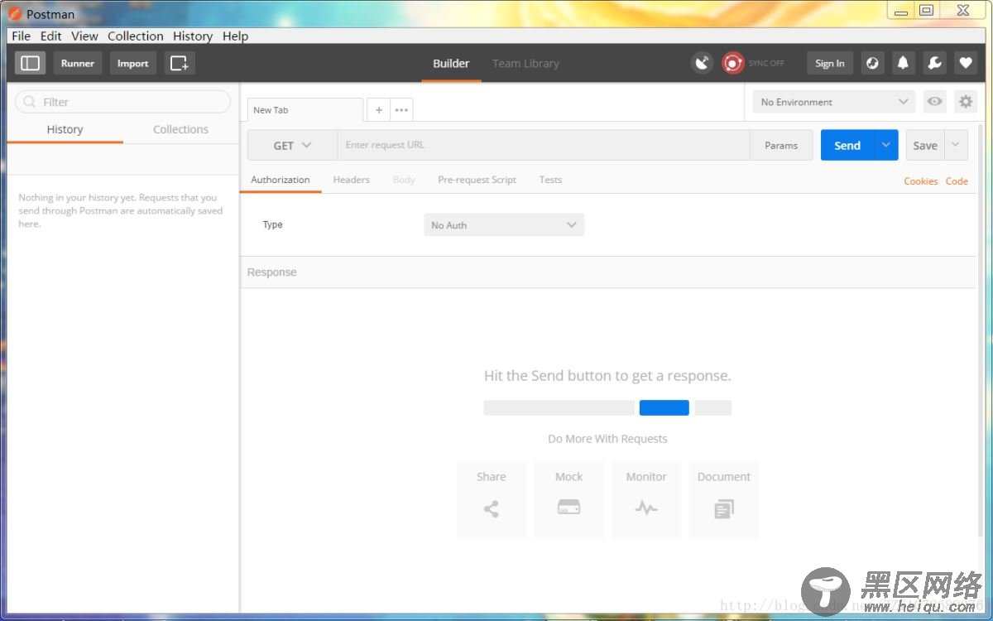The image size is (993, 621).
Task: Click the Sign In button
Action: [x=830, y=63]
